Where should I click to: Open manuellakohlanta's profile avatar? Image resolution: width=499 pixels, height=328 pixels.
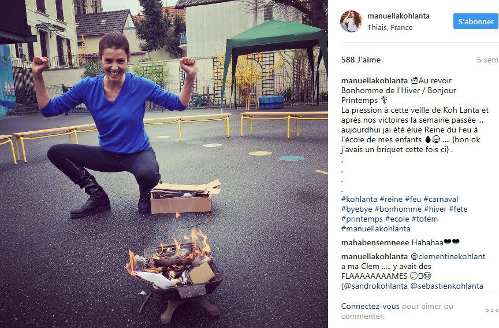coord(351,21)
